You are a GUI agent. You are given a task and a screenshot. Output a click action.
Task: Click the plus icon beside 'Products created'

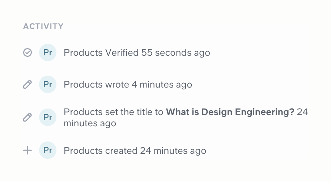(x=27, y=151)
